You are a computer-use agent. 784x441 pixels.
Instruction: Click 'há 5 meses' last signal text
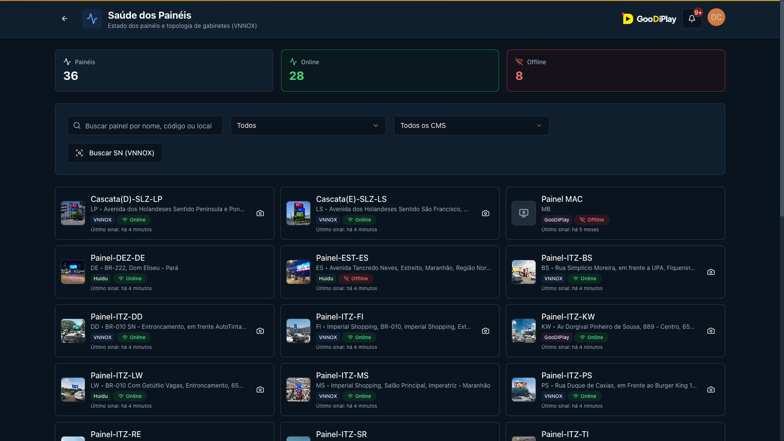(x=585, y=229)
